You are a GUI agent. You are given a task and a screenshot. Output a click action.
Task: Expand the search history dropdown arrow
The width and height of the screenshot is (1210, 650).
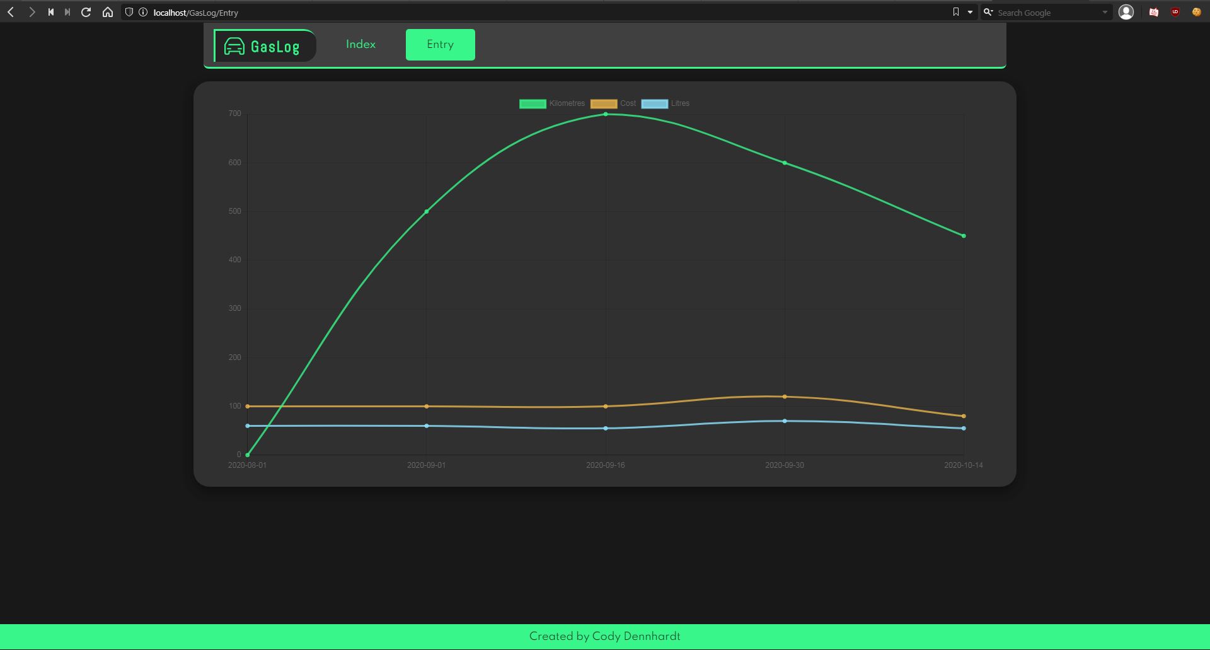click(1104, 12)
